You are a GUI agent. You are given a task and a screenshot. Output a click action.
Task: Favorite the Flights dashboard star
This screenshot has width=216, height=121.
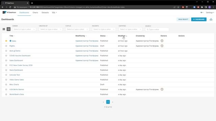6,46
